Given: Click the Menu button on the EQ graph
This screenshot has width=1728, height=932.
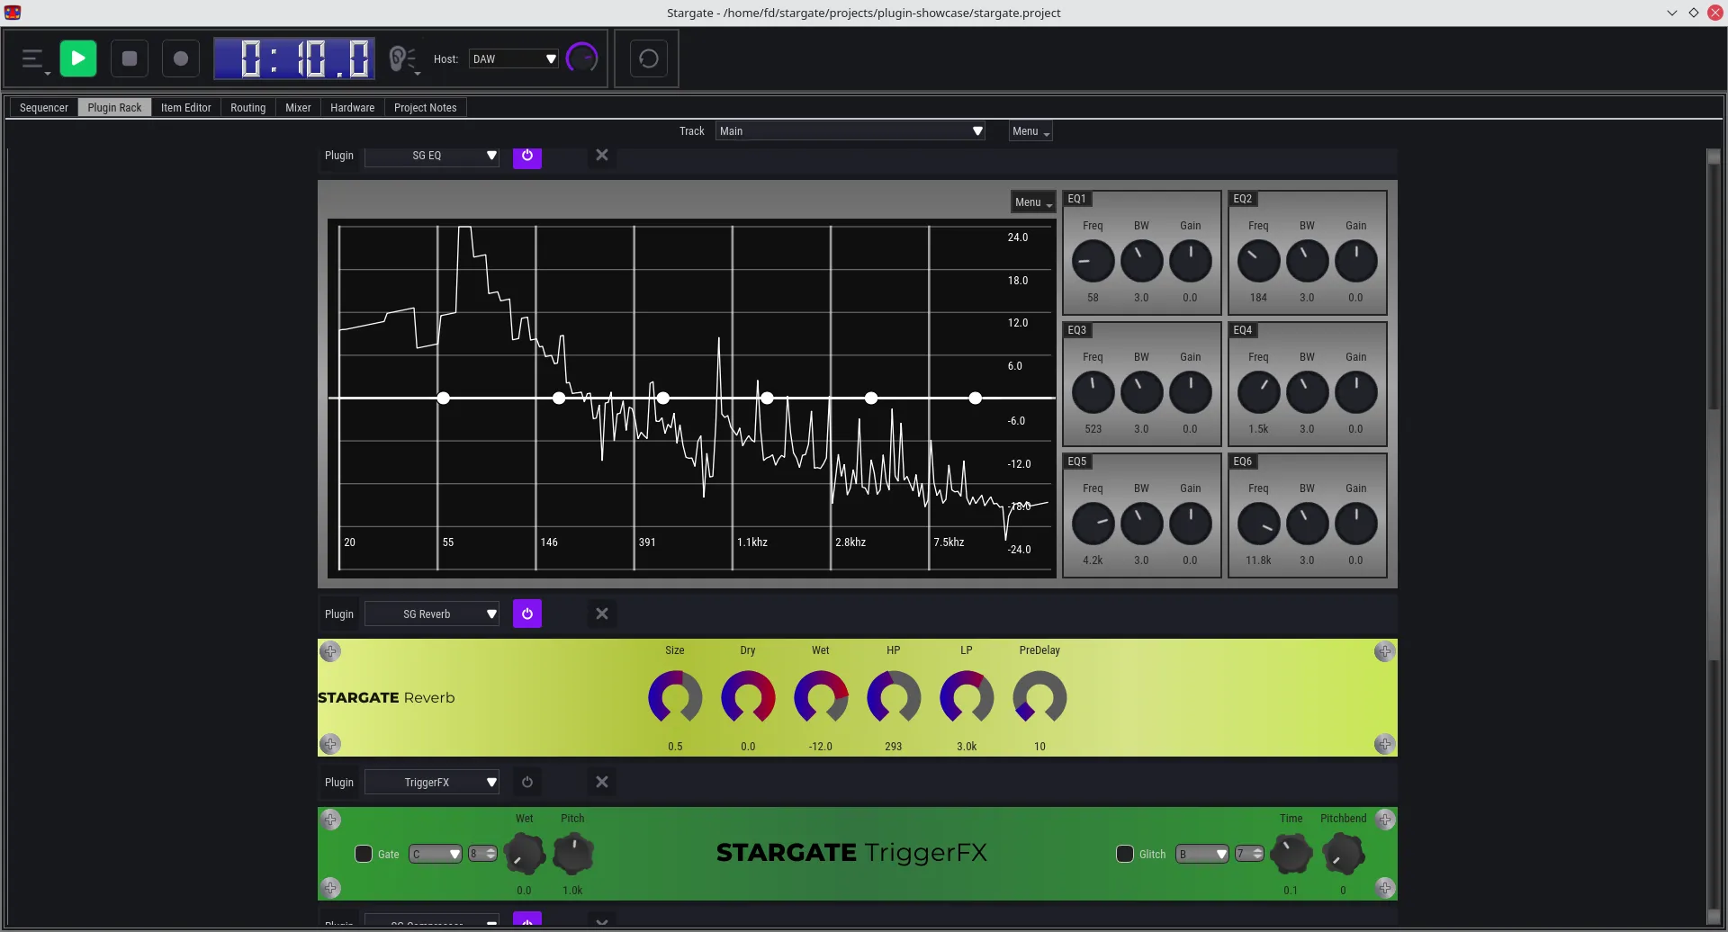Looking at the screenshot, I should click(x=1031, y=202).
